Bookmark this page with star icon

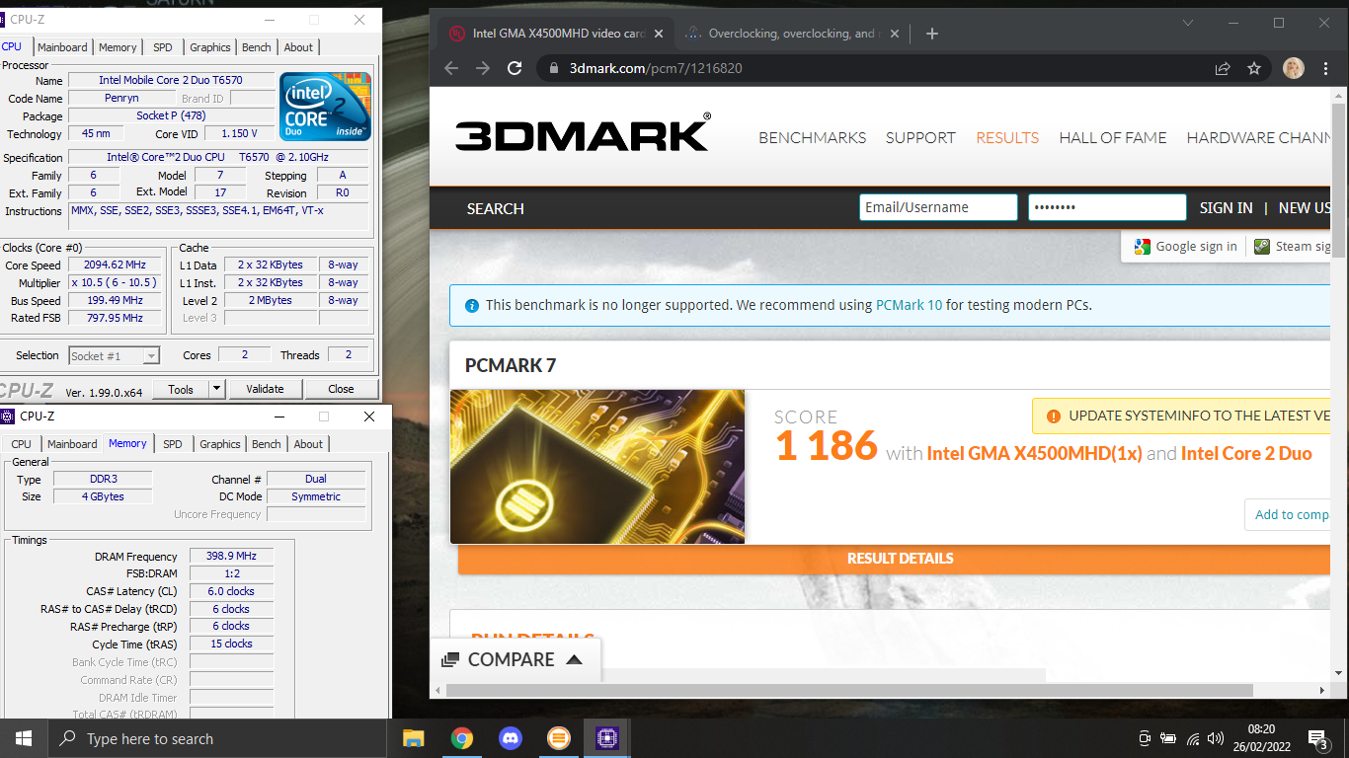tap(1254, 68)
